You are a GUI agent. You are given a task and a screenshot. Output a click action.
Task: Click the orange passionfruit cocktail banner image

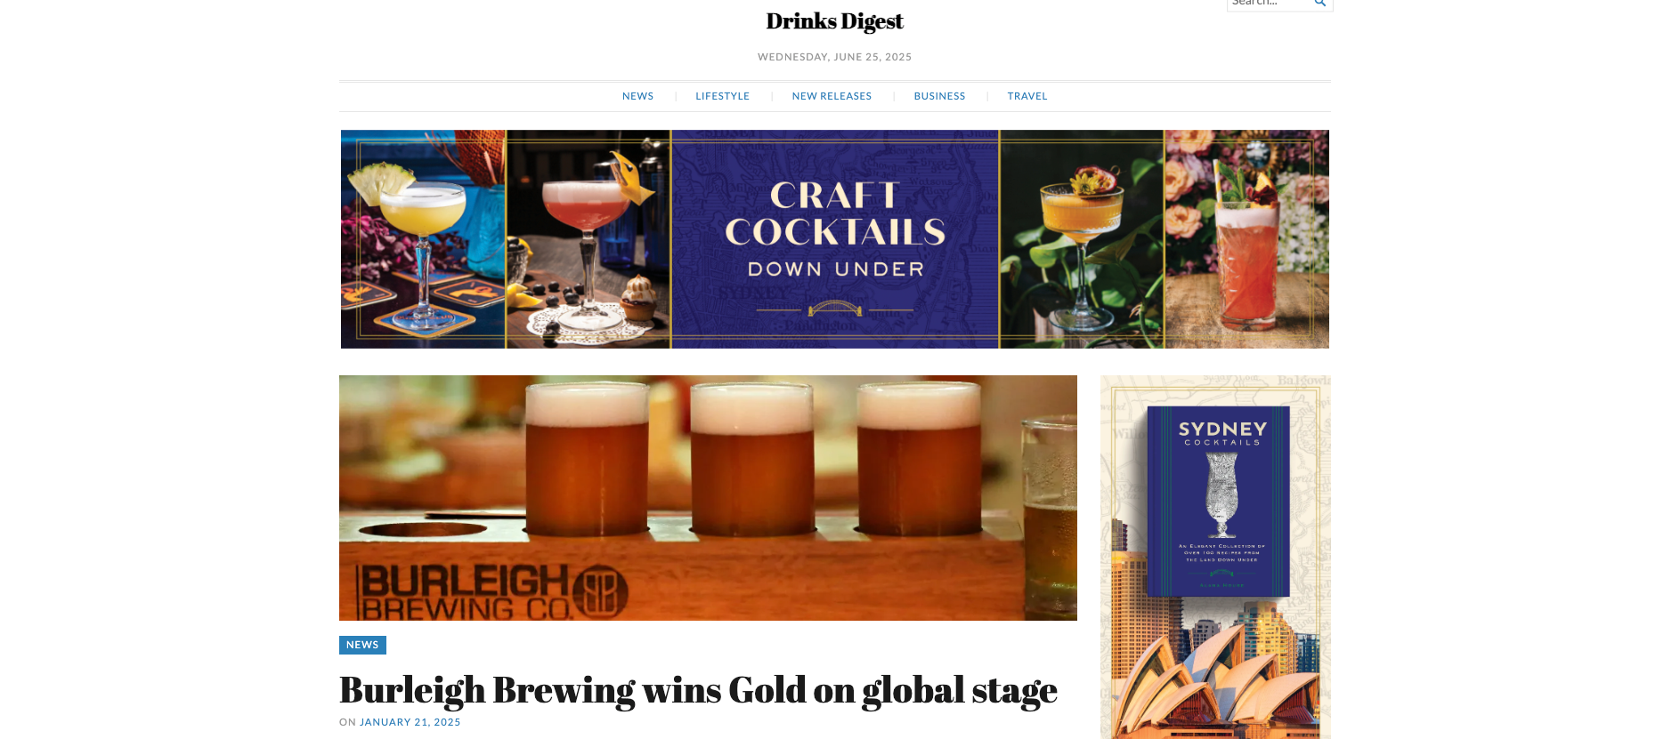[x=1082, y=239]
